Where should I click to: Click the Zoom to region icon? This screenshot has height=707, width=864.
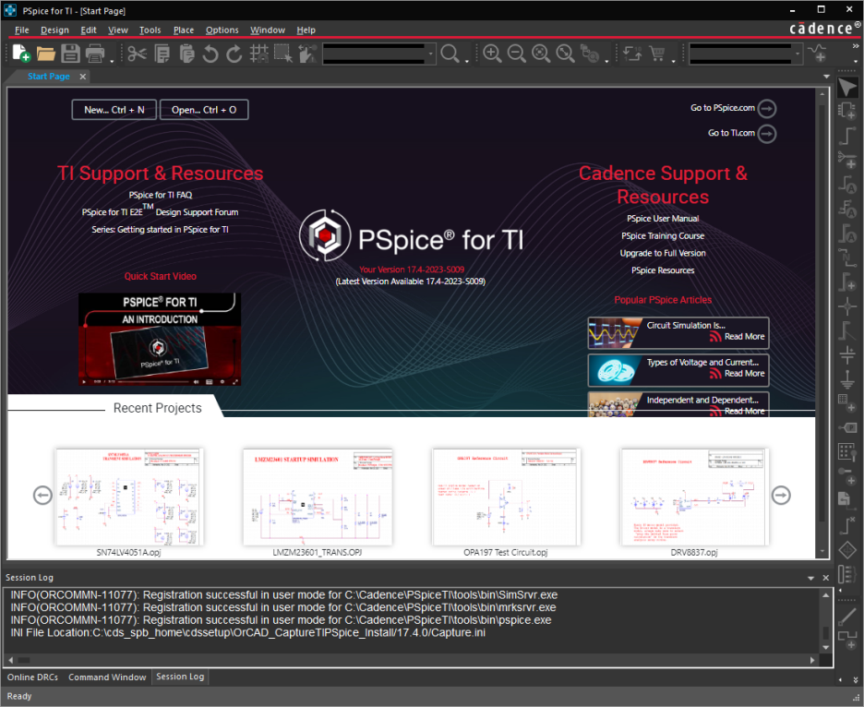click(541, 54)
